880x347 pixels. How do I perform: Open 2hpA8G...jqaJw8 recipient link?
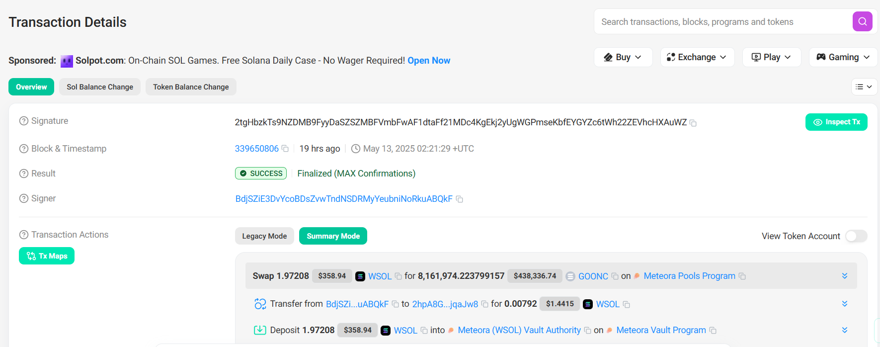(x=445, y=304)
